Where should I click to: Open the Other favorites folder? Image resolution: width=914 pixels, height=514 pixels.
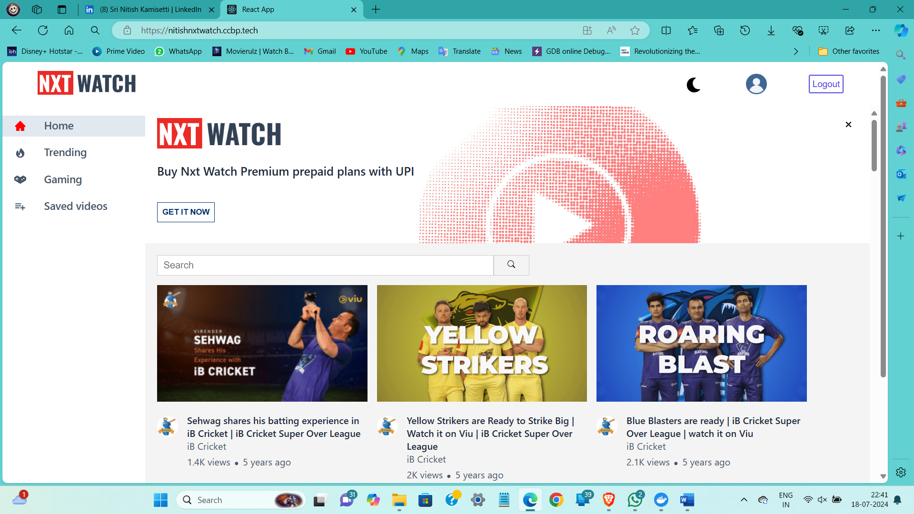pos(849,51)
